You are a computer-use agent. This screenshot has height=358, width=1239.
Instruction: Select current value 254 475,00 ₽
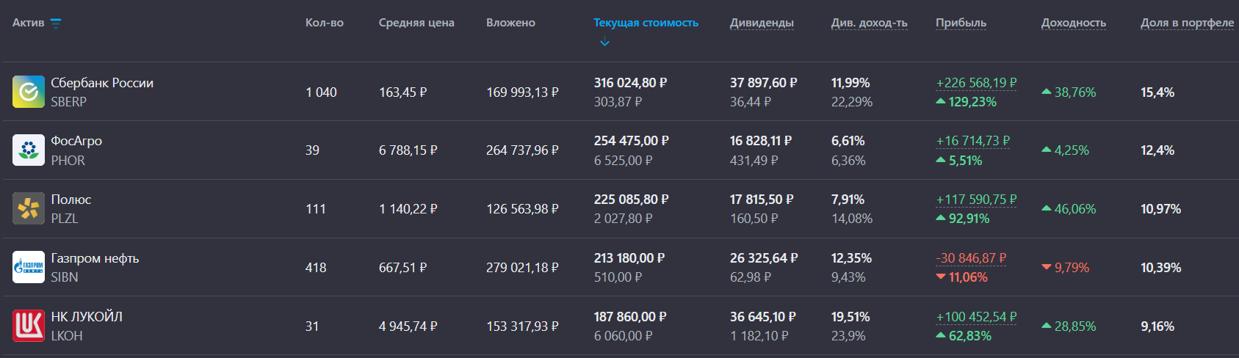pyautogui.click(x=630, y=141)
